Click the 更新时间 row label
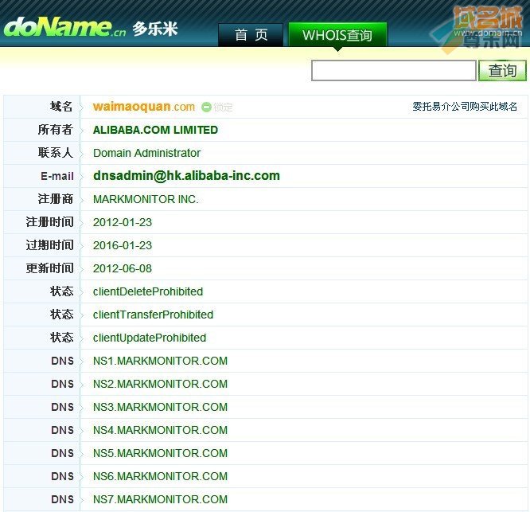This screenshot has height=512, width=530. tap(49, 268)
